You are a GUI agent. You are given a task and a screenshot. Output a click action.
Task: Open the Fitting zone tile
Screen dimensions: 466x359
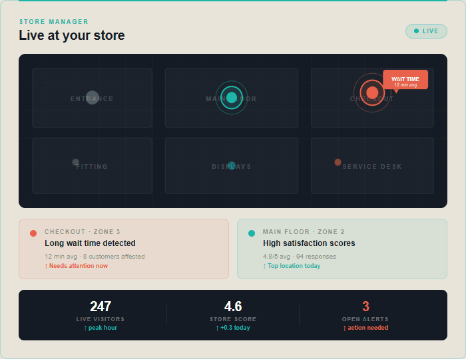pos(92,166)
